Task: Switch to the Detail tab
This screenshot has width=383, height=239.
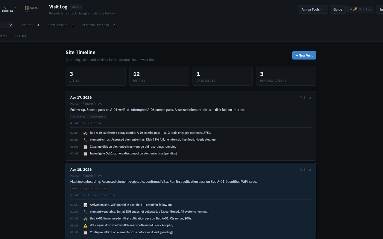Action: 4,36
